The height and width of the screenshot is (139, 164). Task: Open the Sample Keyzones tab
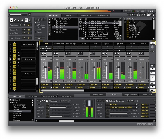coord(130,95)
